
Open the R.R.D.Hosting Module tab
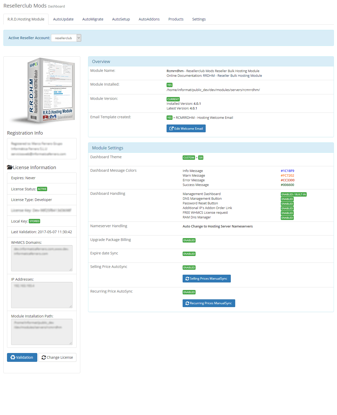tap(26, 19)
